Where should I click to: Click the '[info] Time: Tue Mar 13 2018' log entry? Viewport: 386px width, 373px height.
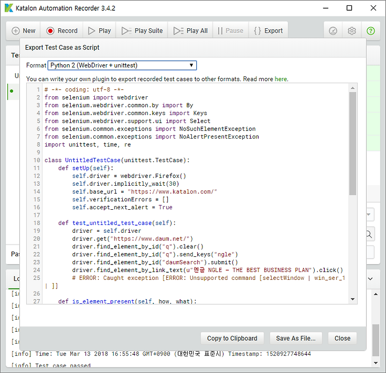coord(161,354)
